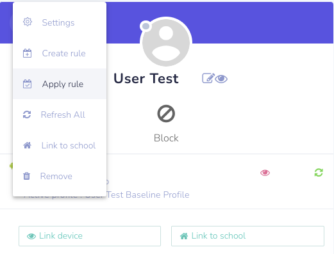Screen dimensions: 334x254
Task: Click the house icon beside Link to school menu entry
Action: pyautogui.click(x=27, y=145)
